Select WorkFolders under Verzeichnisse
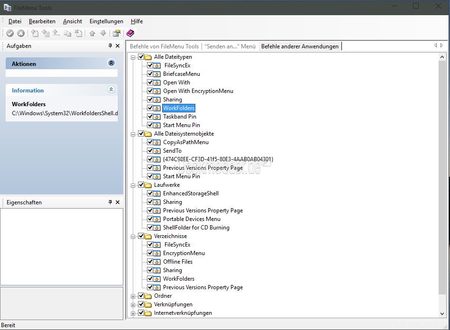Screen dimensions: 450x330 [179, 279]
